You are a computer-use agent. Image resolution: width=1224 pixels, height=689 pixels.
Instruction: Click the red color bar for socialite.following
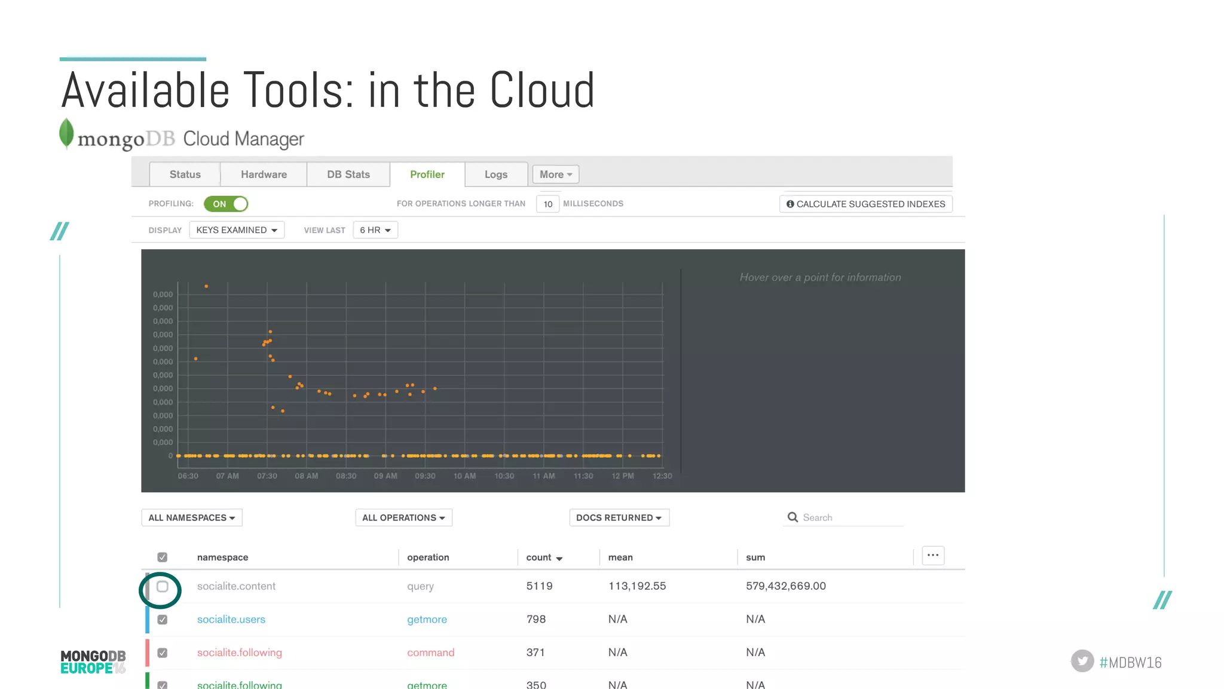click(147, 653)
